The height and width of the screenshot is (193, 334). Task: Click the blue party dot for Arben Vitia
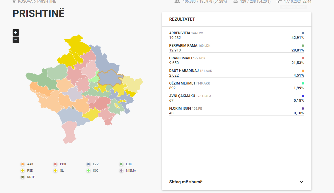tap(303, 33)
